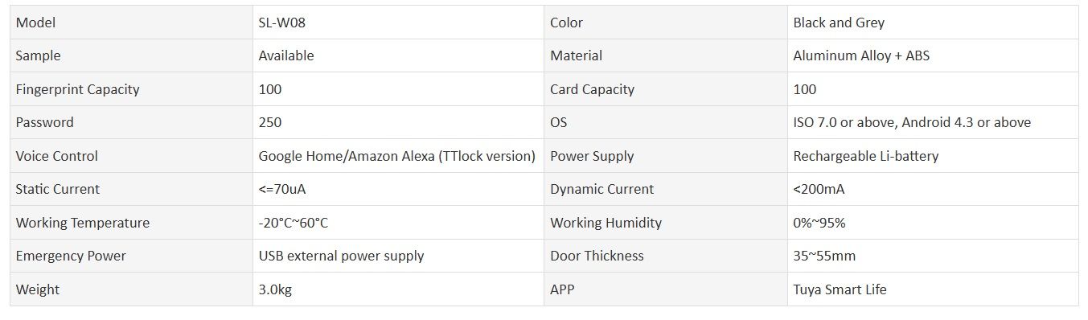Click the Static Current label
Image resolution: width=1088 pixels, height=320 pixels.
(58, 189)
